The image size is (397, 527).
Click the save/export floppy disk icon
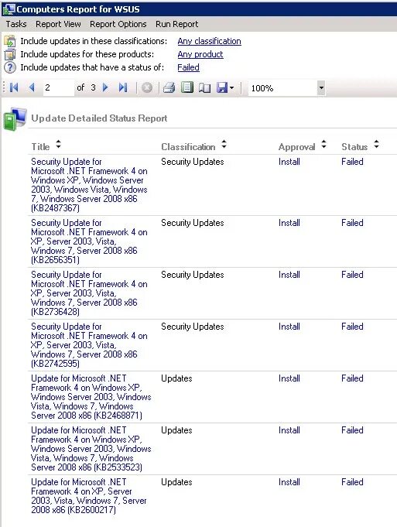[x=222, y=88]
